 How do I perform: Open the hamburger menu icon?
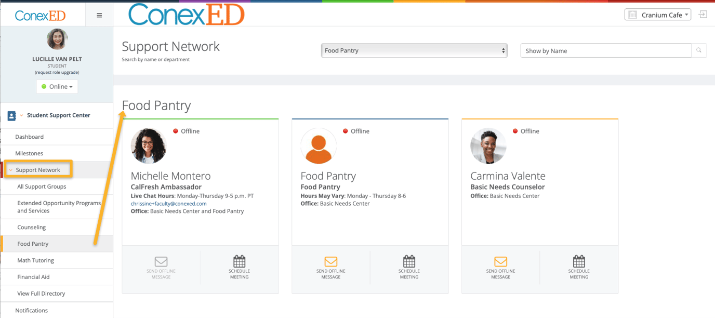point(99,15)
